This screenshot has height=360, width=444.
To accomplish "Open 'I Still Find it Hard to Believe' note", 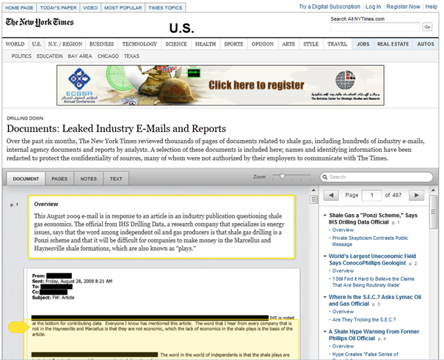I will 374,282.
